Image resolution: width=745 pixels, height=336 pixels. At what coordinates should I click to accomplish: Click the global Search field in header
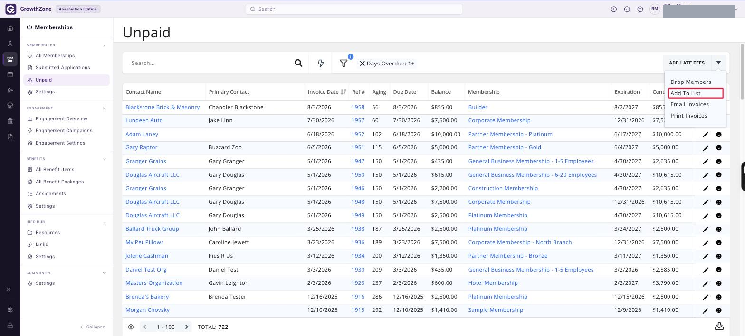(354, 9)
